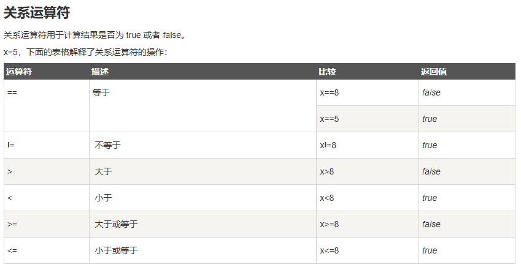Click the >= operator cell
521x270 pixels.
[12, 225]
